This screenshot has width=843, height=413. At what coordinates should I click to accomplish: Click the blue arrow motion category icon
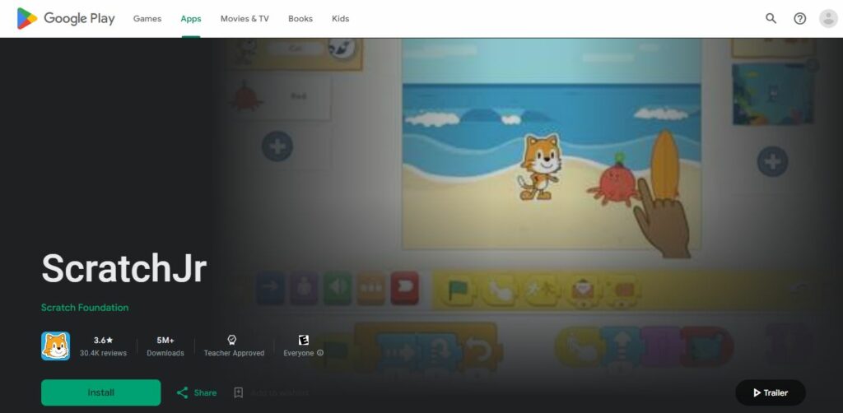(x=270, y=289)
